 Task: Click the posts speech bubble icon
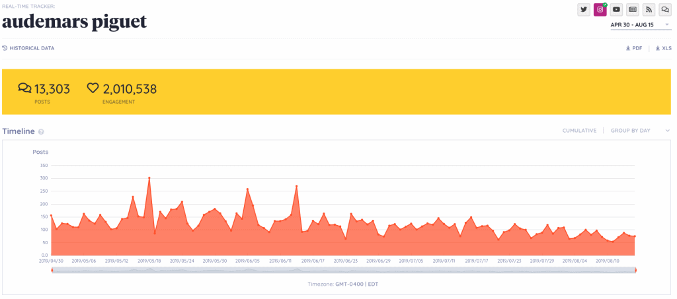point(24,88)
